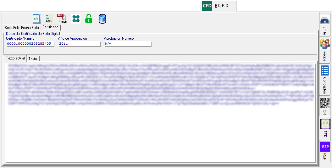332x168 pixels.
Task: Open the Emite side tab
Action: [324, 25]
